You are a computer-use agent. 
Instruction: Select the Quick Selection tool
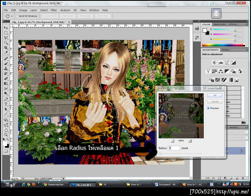point(6,43)
